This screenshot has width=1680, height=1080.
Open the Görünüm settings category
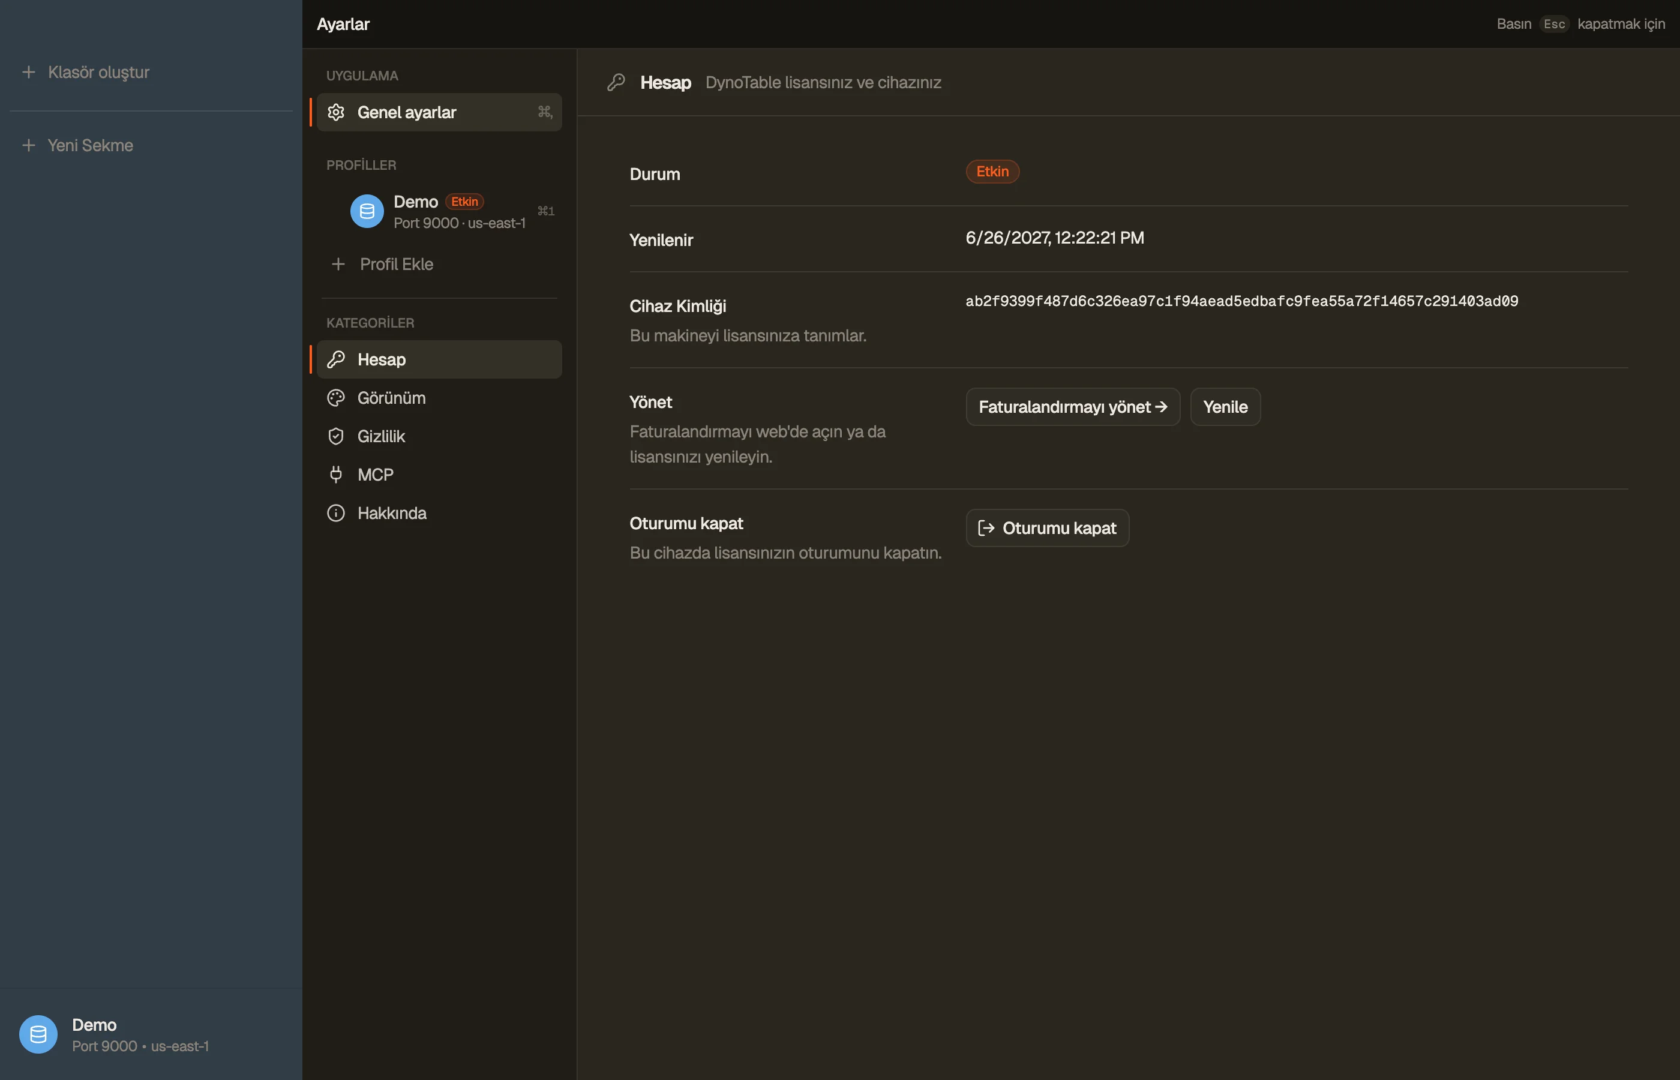click(x=439, y=398)
